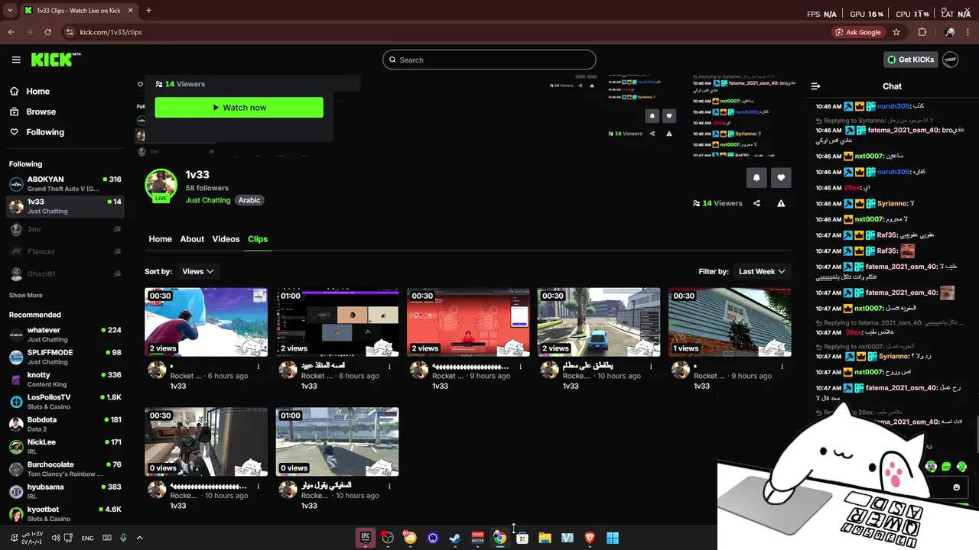Open the Videos tab

[226, 239]
